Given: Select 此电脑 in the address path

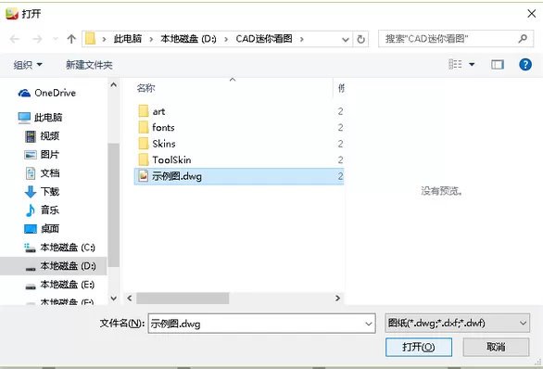Looking at the screenshot, I should pyautogui.click(x=128, y=39).
